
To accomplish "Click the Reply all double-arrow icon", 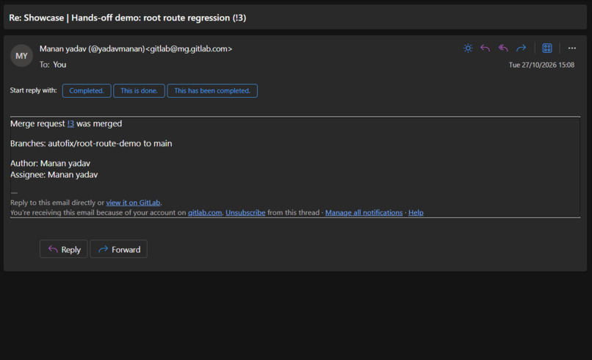I will 503,48.
